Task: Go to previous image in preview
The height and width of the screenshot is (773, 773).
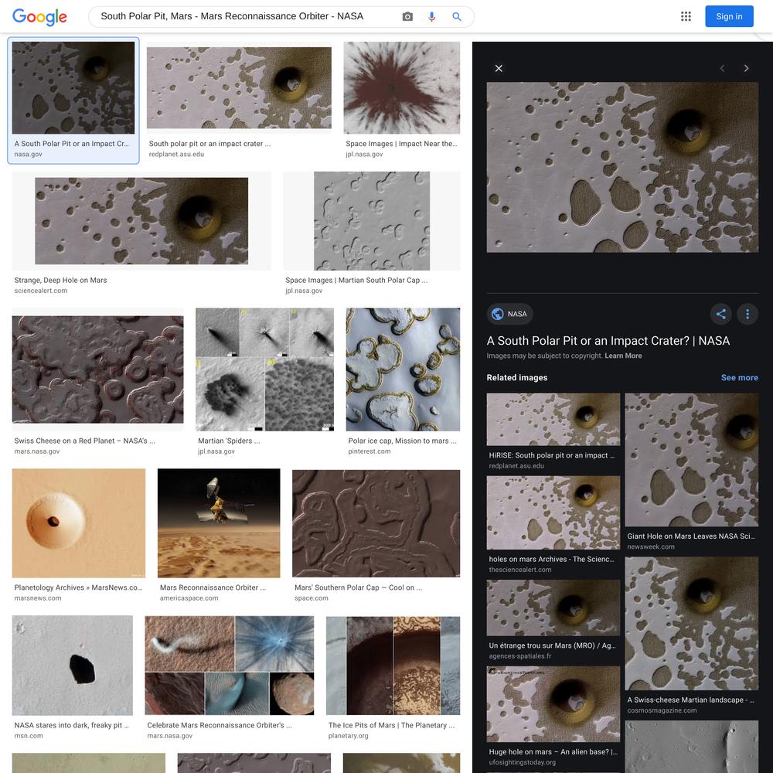Action: point(722,69)
